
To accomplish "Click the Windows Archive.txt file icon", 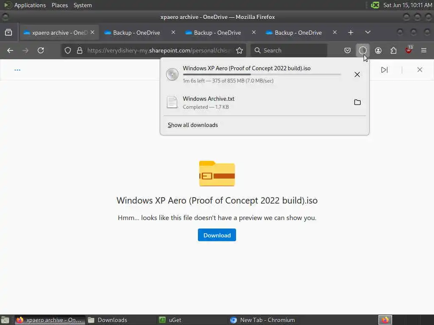I will [172, 102].
